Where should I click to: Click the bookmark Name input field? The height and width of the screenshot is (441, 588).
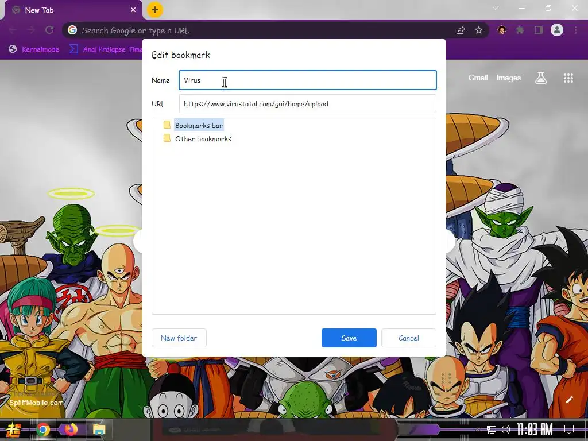click(x=308, y=80)
